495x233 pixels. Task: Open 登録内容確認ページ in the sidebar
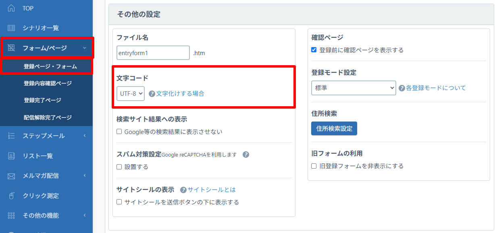(x=48, y=83)
